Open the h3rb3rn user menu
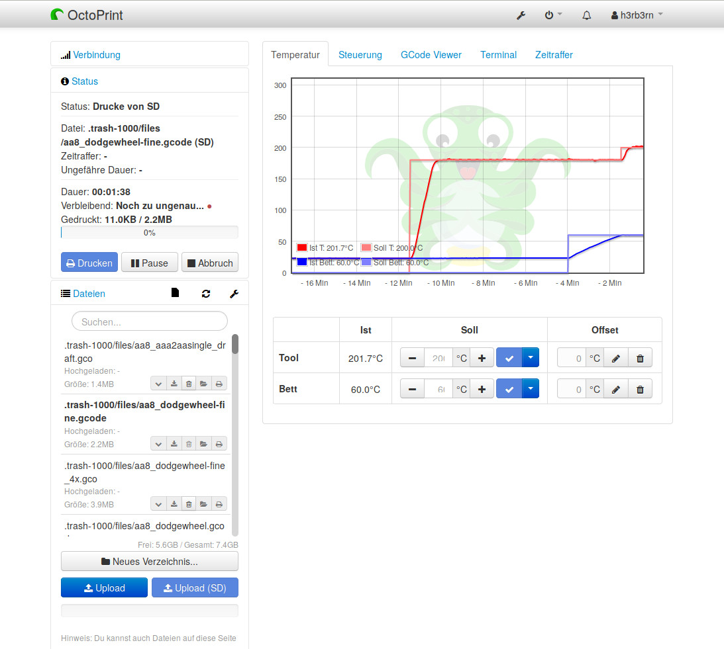 point(637,15)
